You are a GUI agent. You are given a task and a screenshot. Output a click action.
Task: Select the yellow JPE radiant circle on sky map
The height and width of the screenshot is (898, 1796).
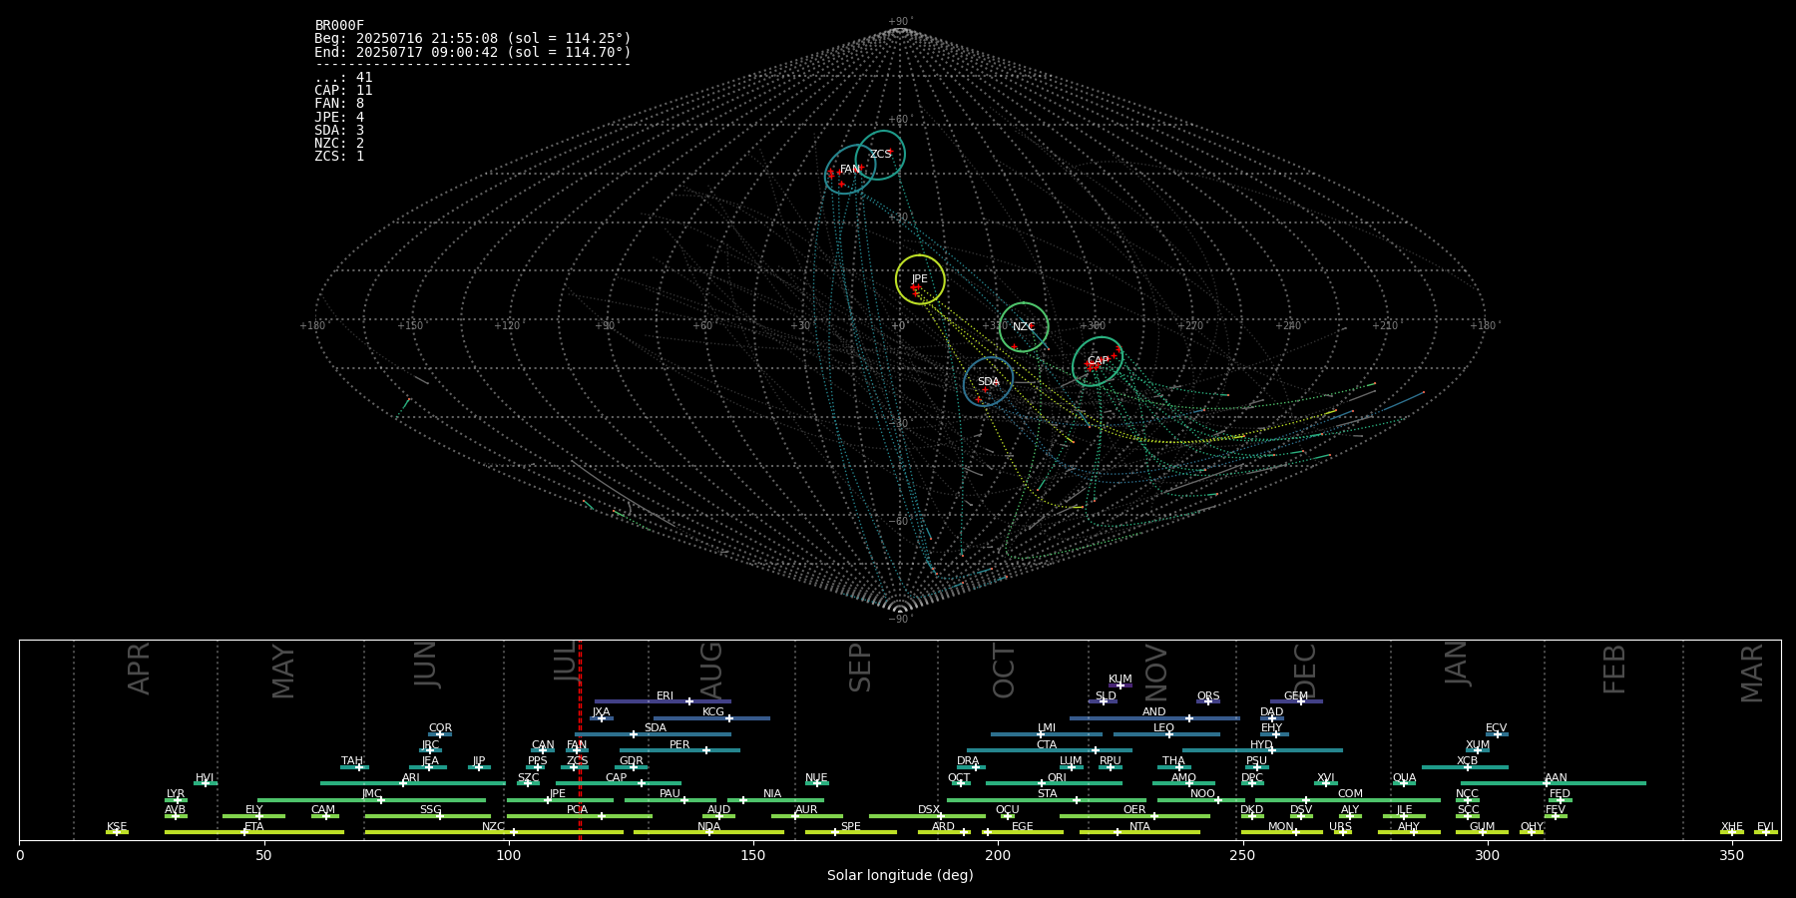[x=920, y=279]
